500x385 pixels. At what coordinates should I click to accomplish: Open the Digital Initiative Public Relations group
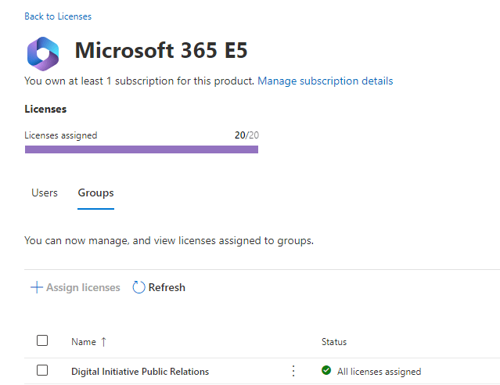tap(140, 372)
